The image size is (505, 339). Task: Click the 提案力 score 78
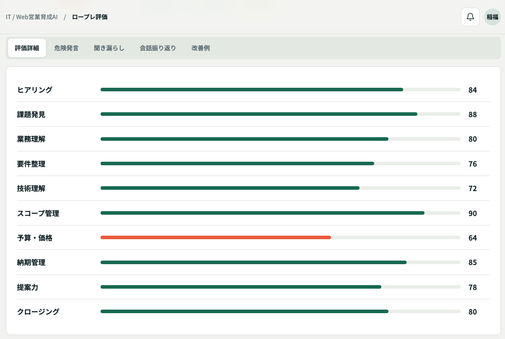click(473, 287)
